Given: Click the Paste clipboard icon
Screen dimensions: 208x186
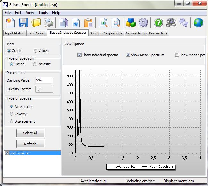Looking at the screenshot, I should point(89,23).
